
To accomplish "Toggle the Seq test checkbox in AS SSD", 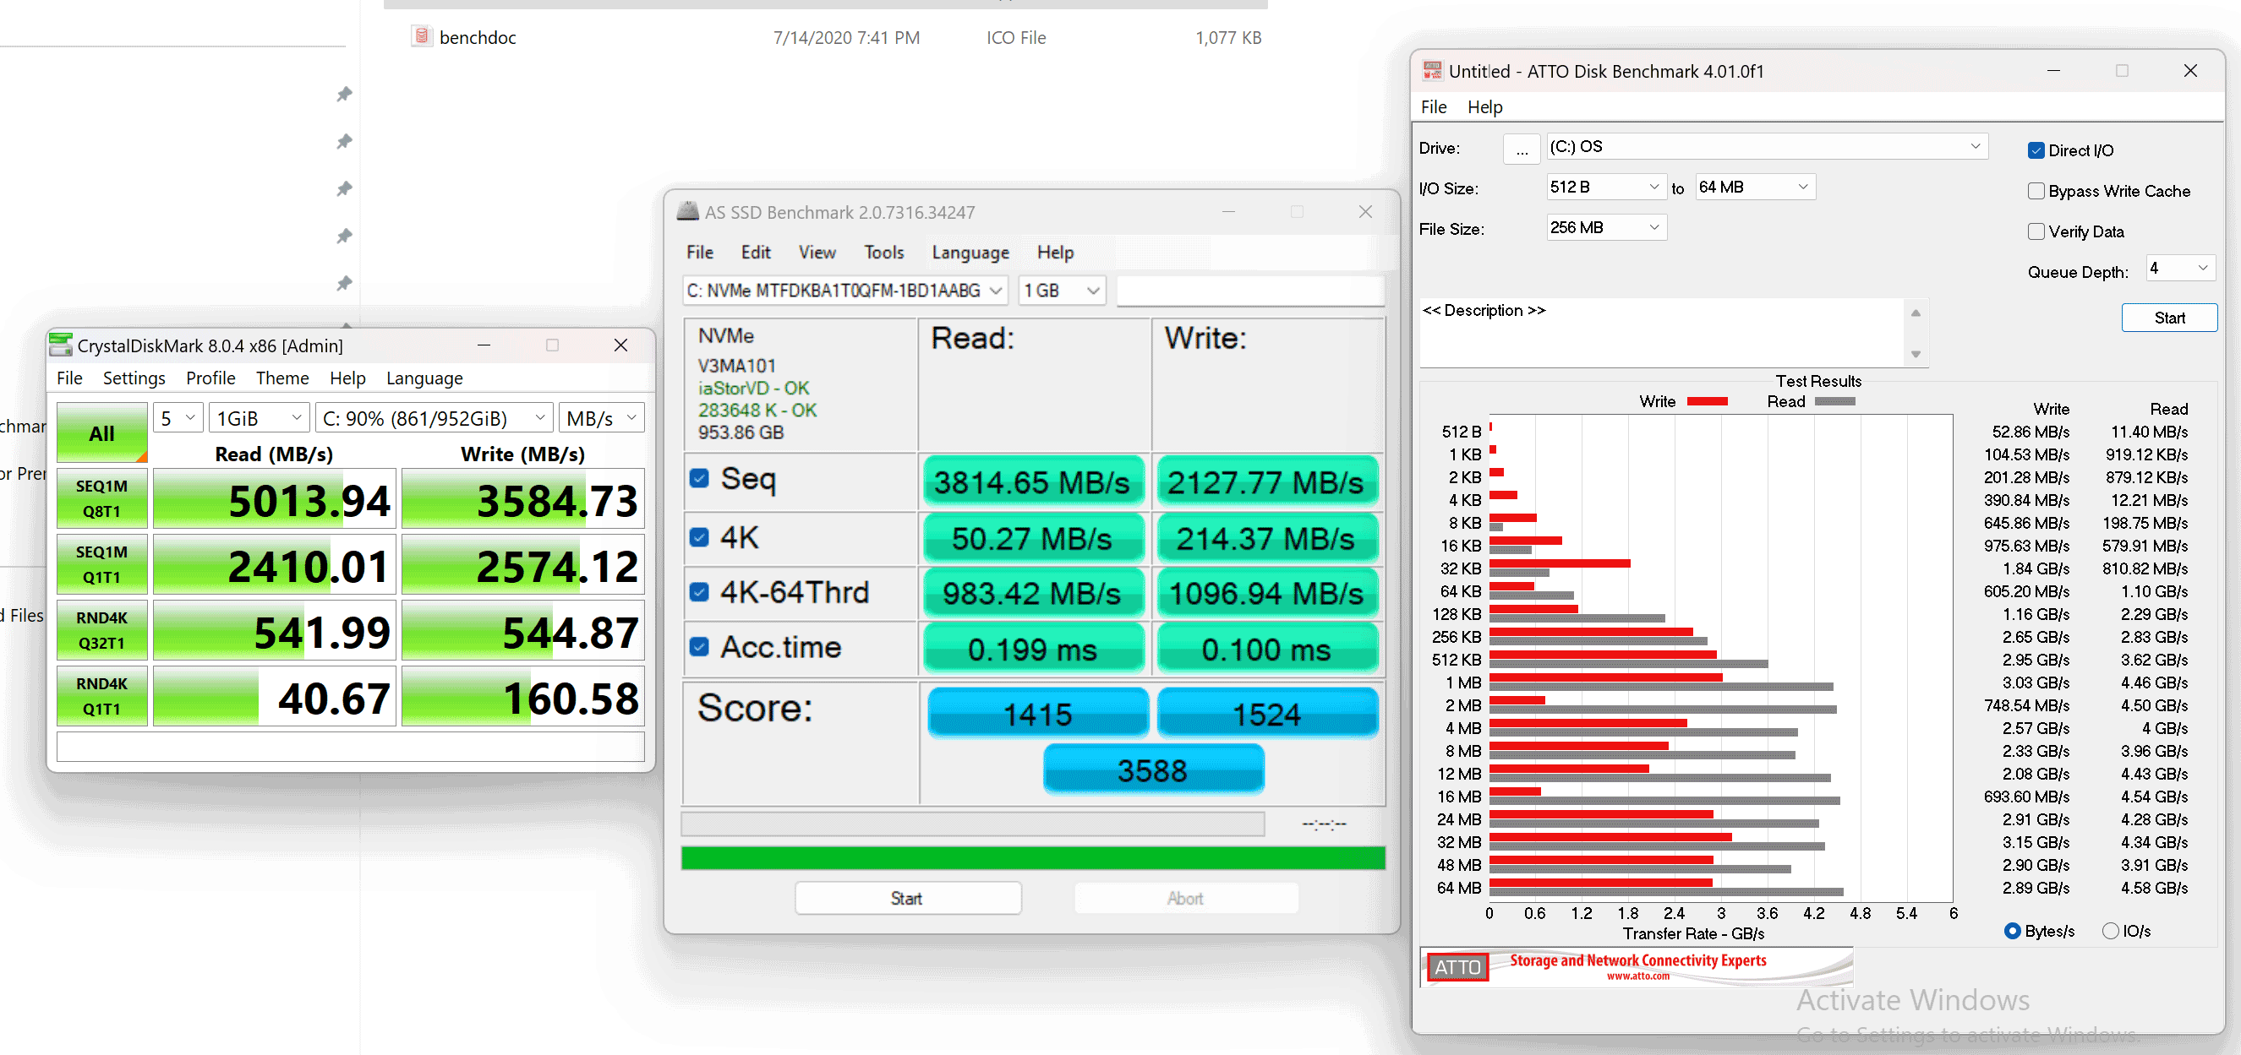I will [698, 478].
